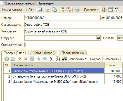Click row number 2 cell

pos(8,76)
